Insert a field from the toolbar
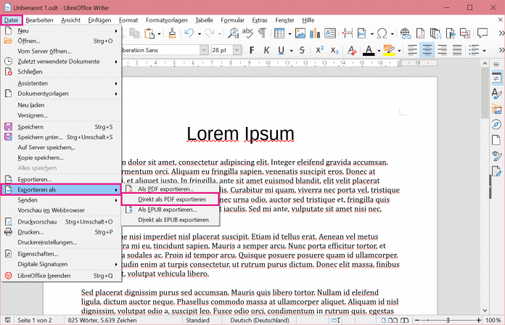 click(362, 33)
